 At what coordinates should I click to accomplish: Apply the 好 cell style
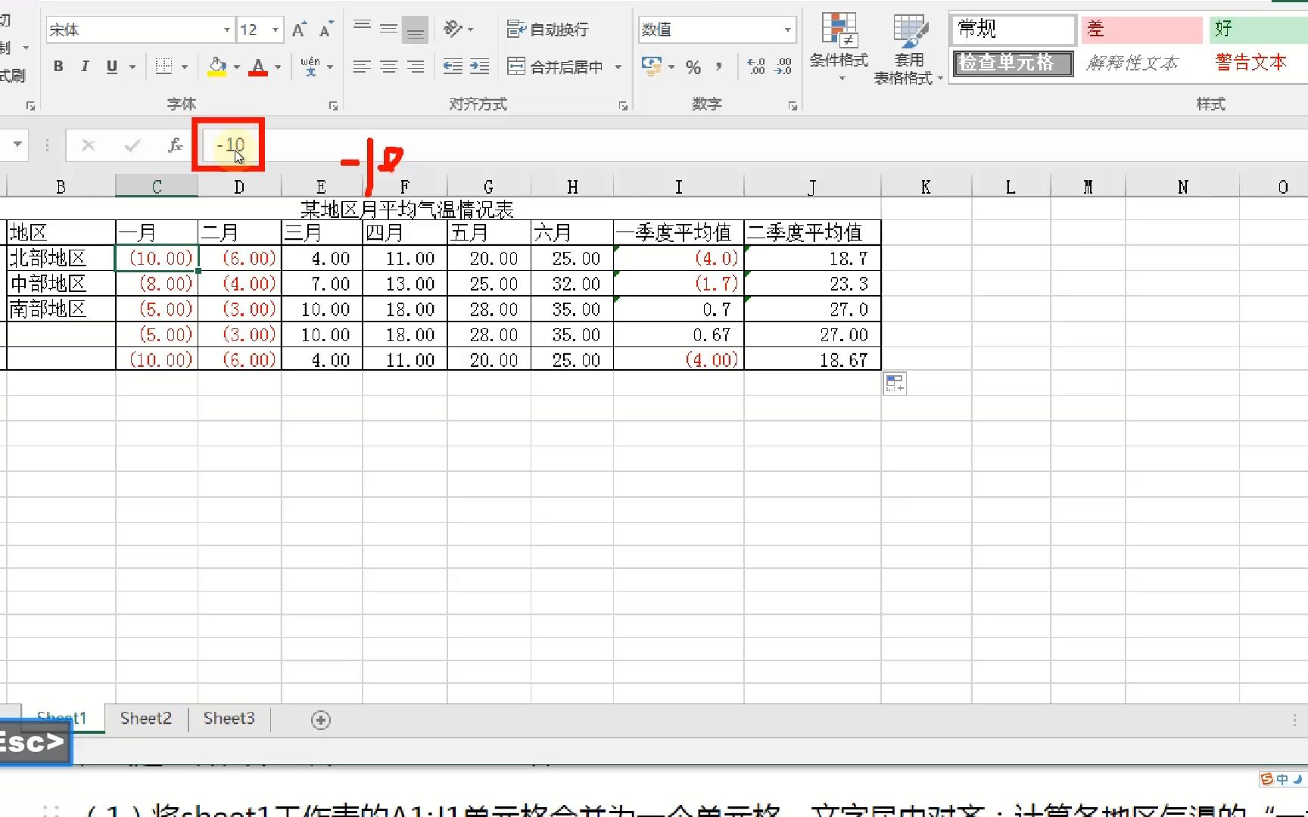[x=1258, y=30]
